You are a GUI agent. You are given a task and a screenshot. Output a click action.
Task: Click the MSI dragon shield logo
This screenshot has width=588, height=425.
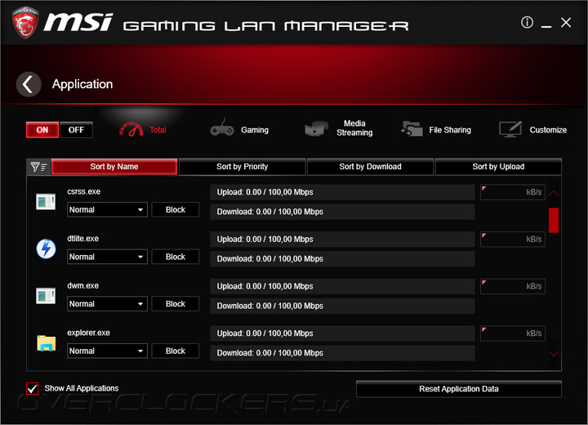(x=25, y=22)
